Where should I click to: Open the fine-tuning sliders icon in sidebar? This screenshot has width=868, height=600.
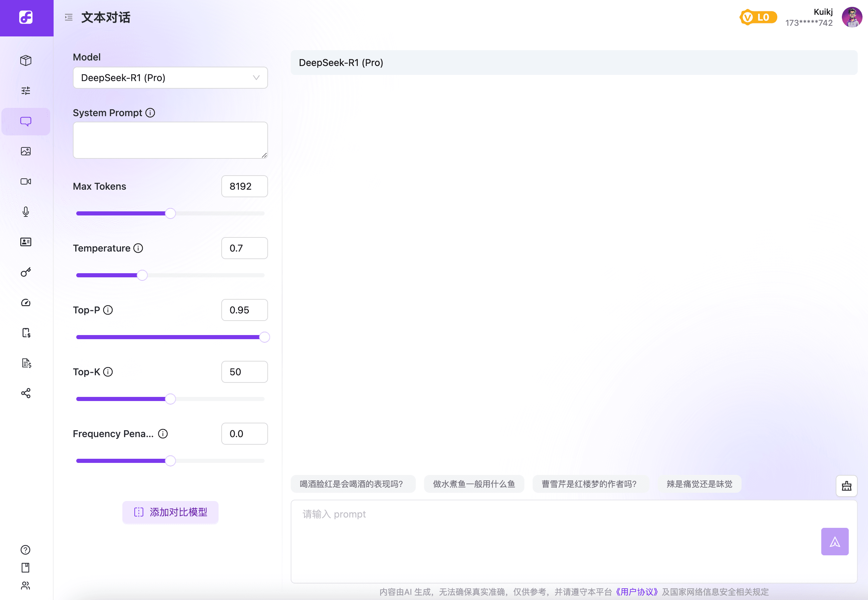[x=25, y=91]
